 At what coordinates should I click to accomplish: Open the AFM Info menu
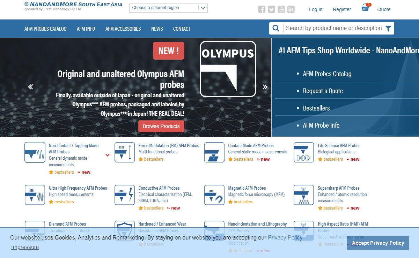(86, 29)
